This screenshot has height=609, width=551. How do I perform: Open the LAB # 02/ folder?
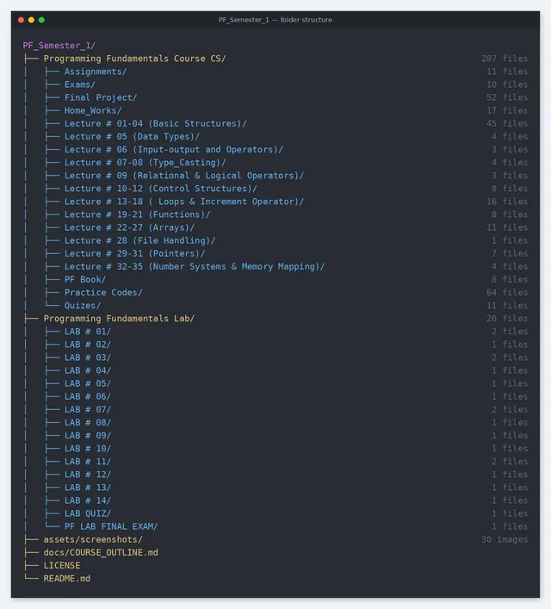[x=88, y=345]
